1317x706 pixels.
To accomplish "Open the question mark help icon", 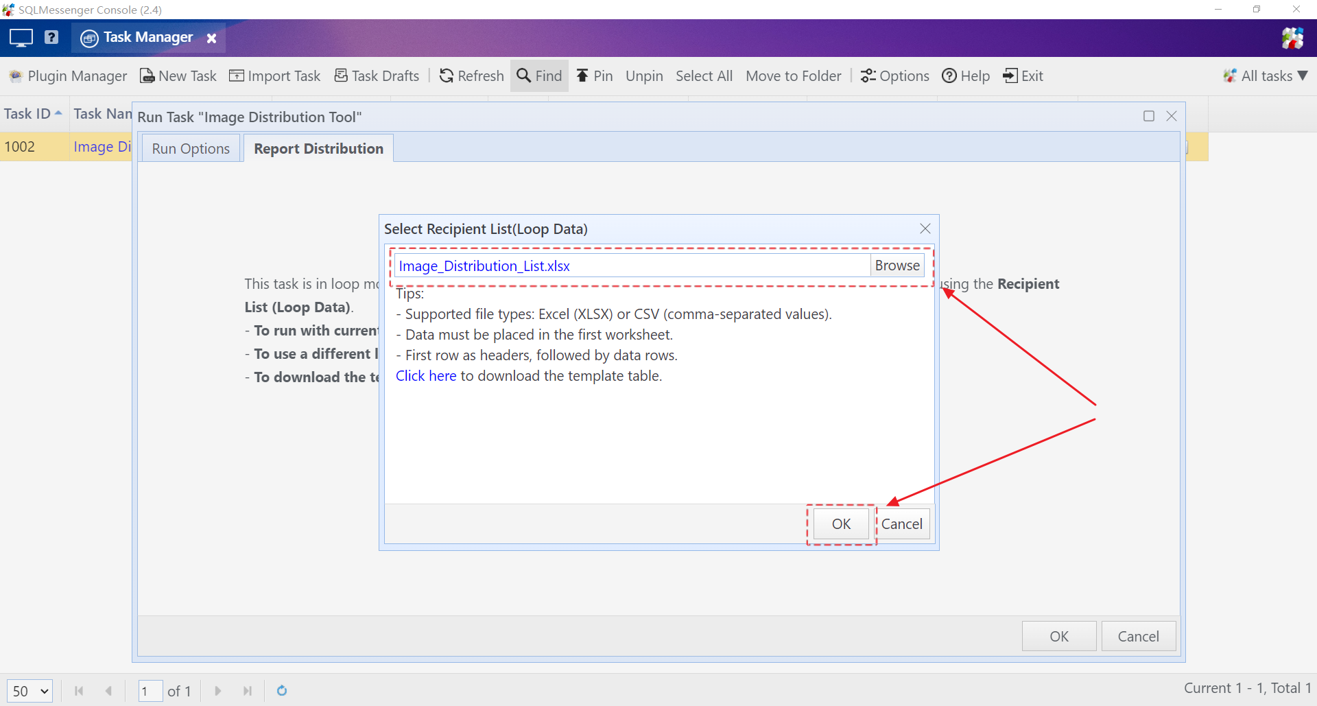I will [x=51, y=37].
